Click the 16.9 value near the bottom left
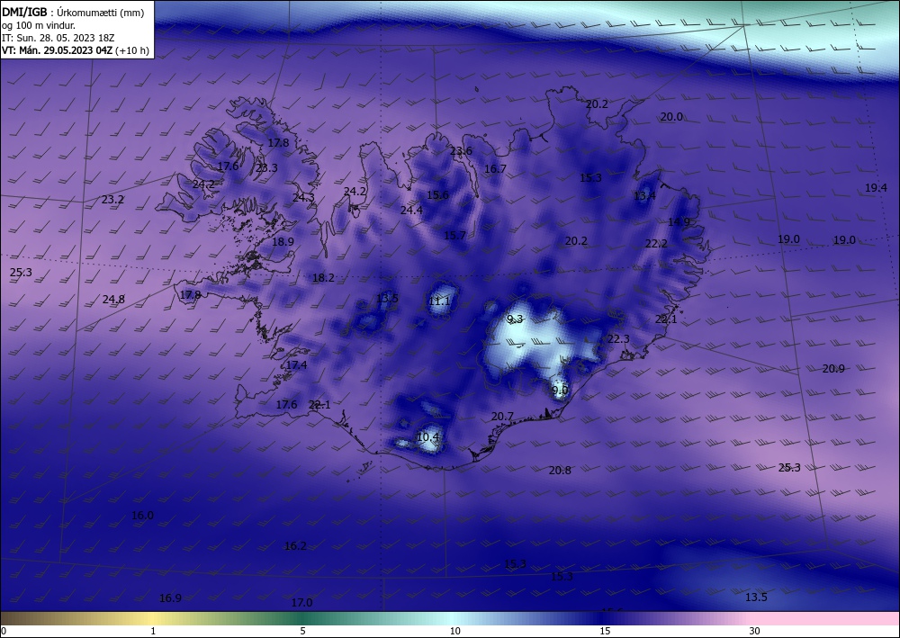Screen dimensions: 900x638 170,598
